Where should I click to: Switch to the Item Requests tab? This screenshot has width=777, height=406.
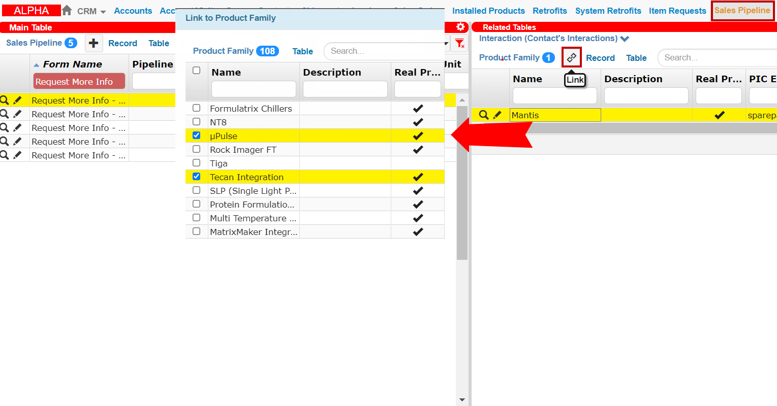coord(677,11)
